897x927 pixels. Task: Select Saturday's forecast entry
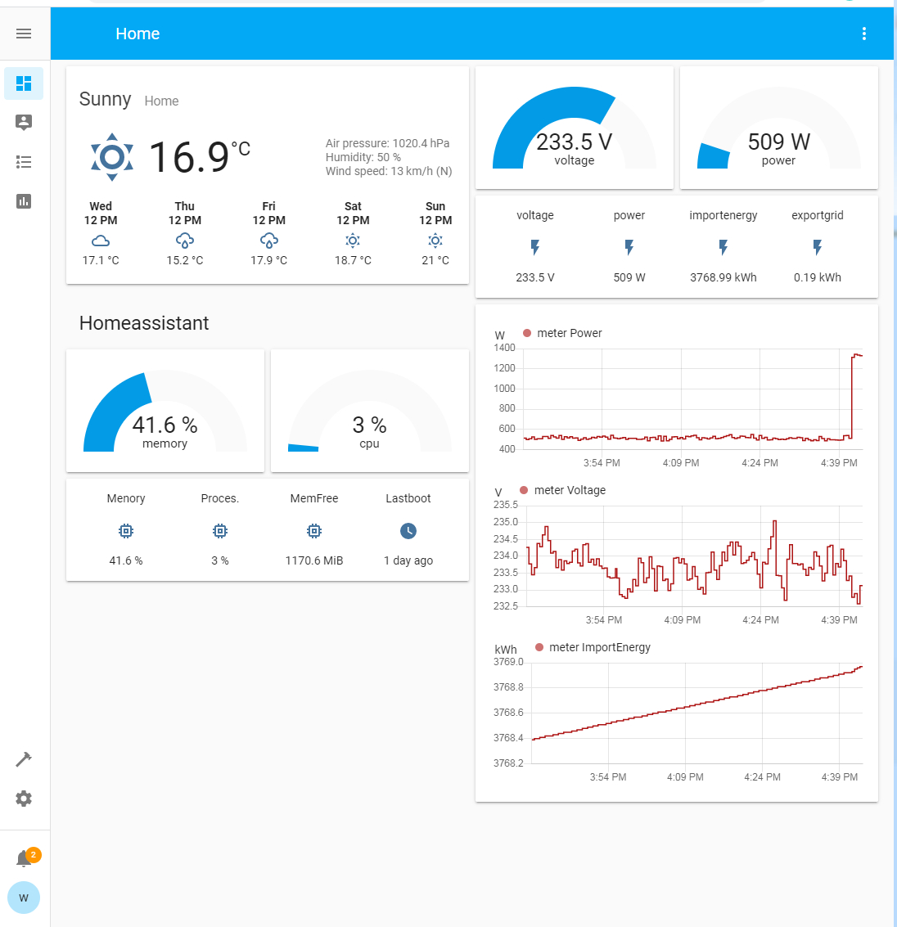point(353,233)
